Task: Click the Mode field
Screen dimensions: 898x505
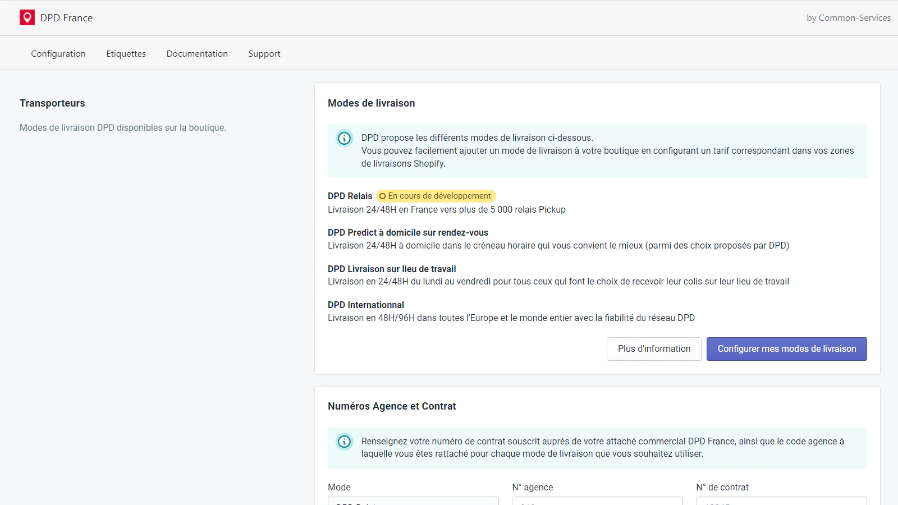Action: (413, 501)
